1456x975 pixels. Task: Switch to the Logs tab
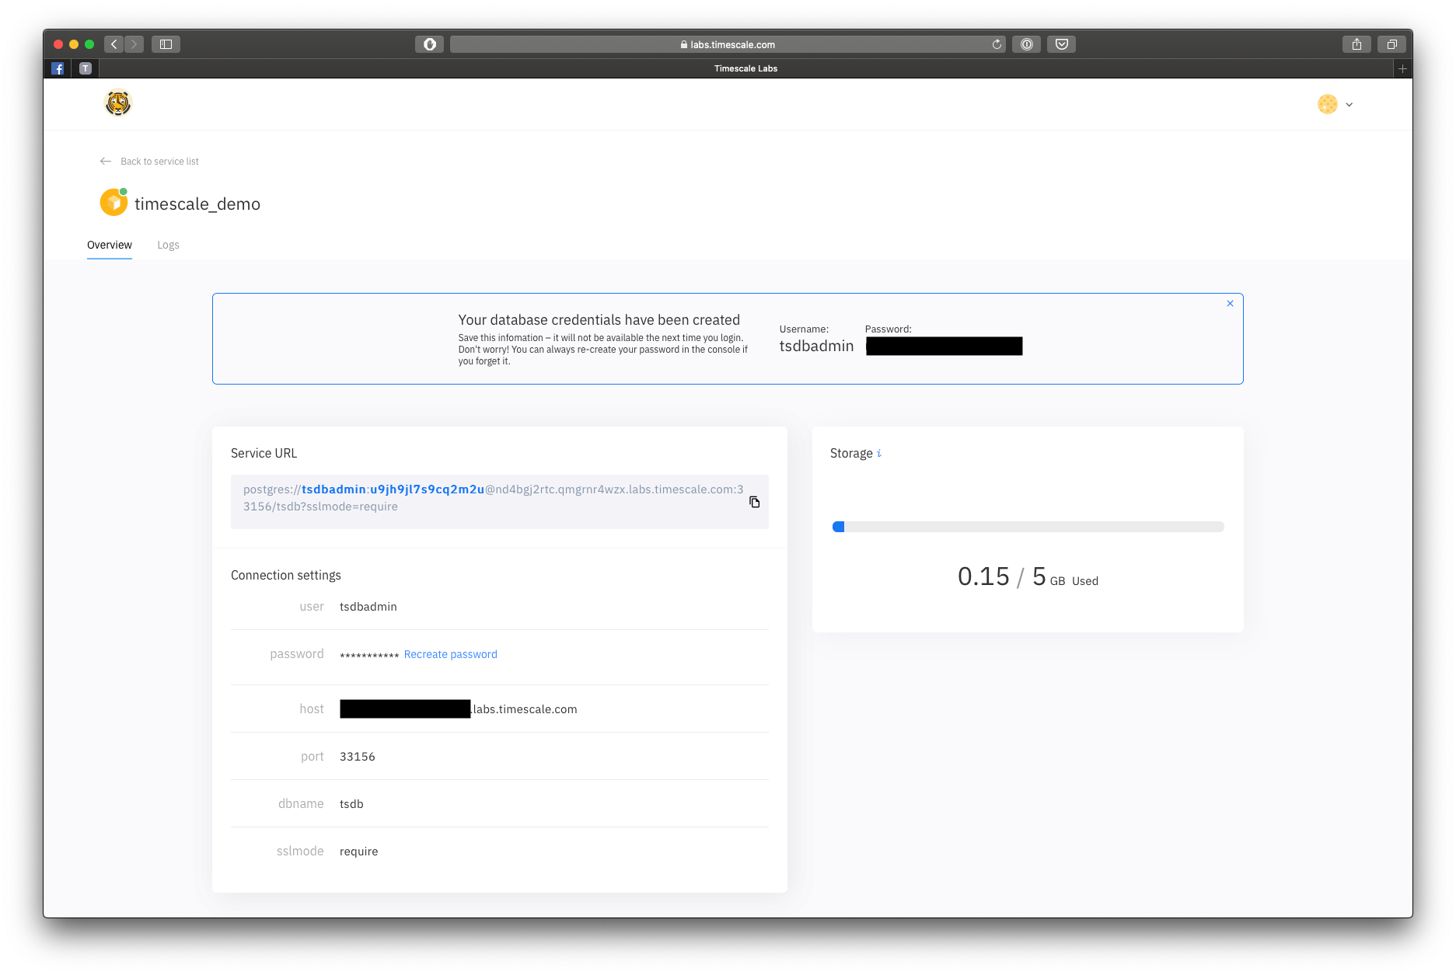(168, 245)
